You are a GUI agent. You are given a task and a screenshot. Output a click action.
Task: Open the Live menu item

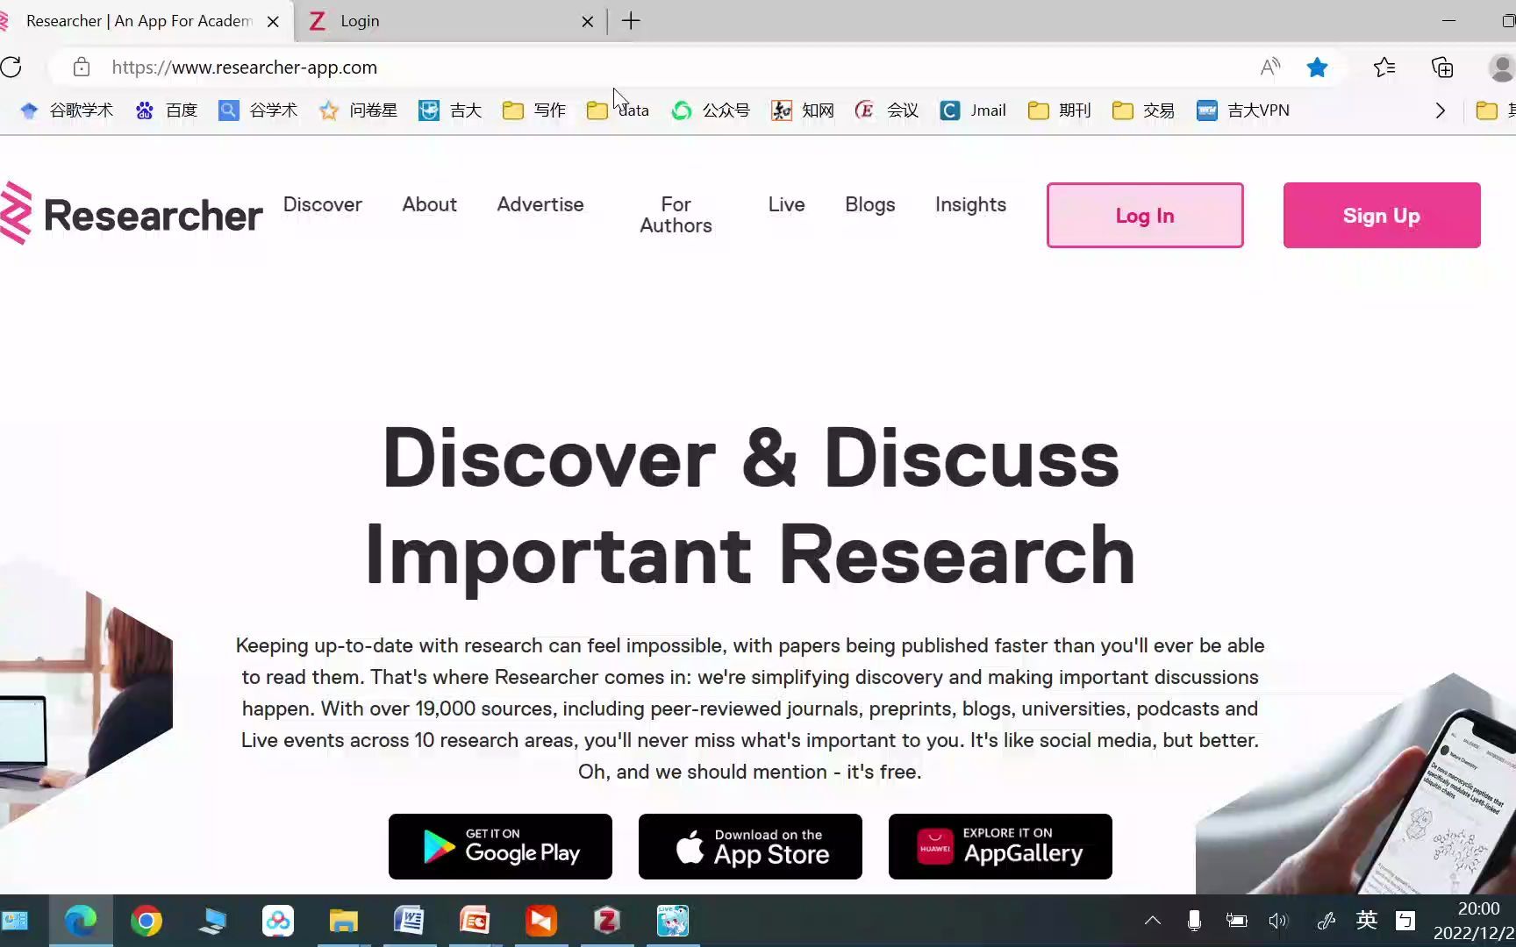pyautogui.click(x=786, y=204)
